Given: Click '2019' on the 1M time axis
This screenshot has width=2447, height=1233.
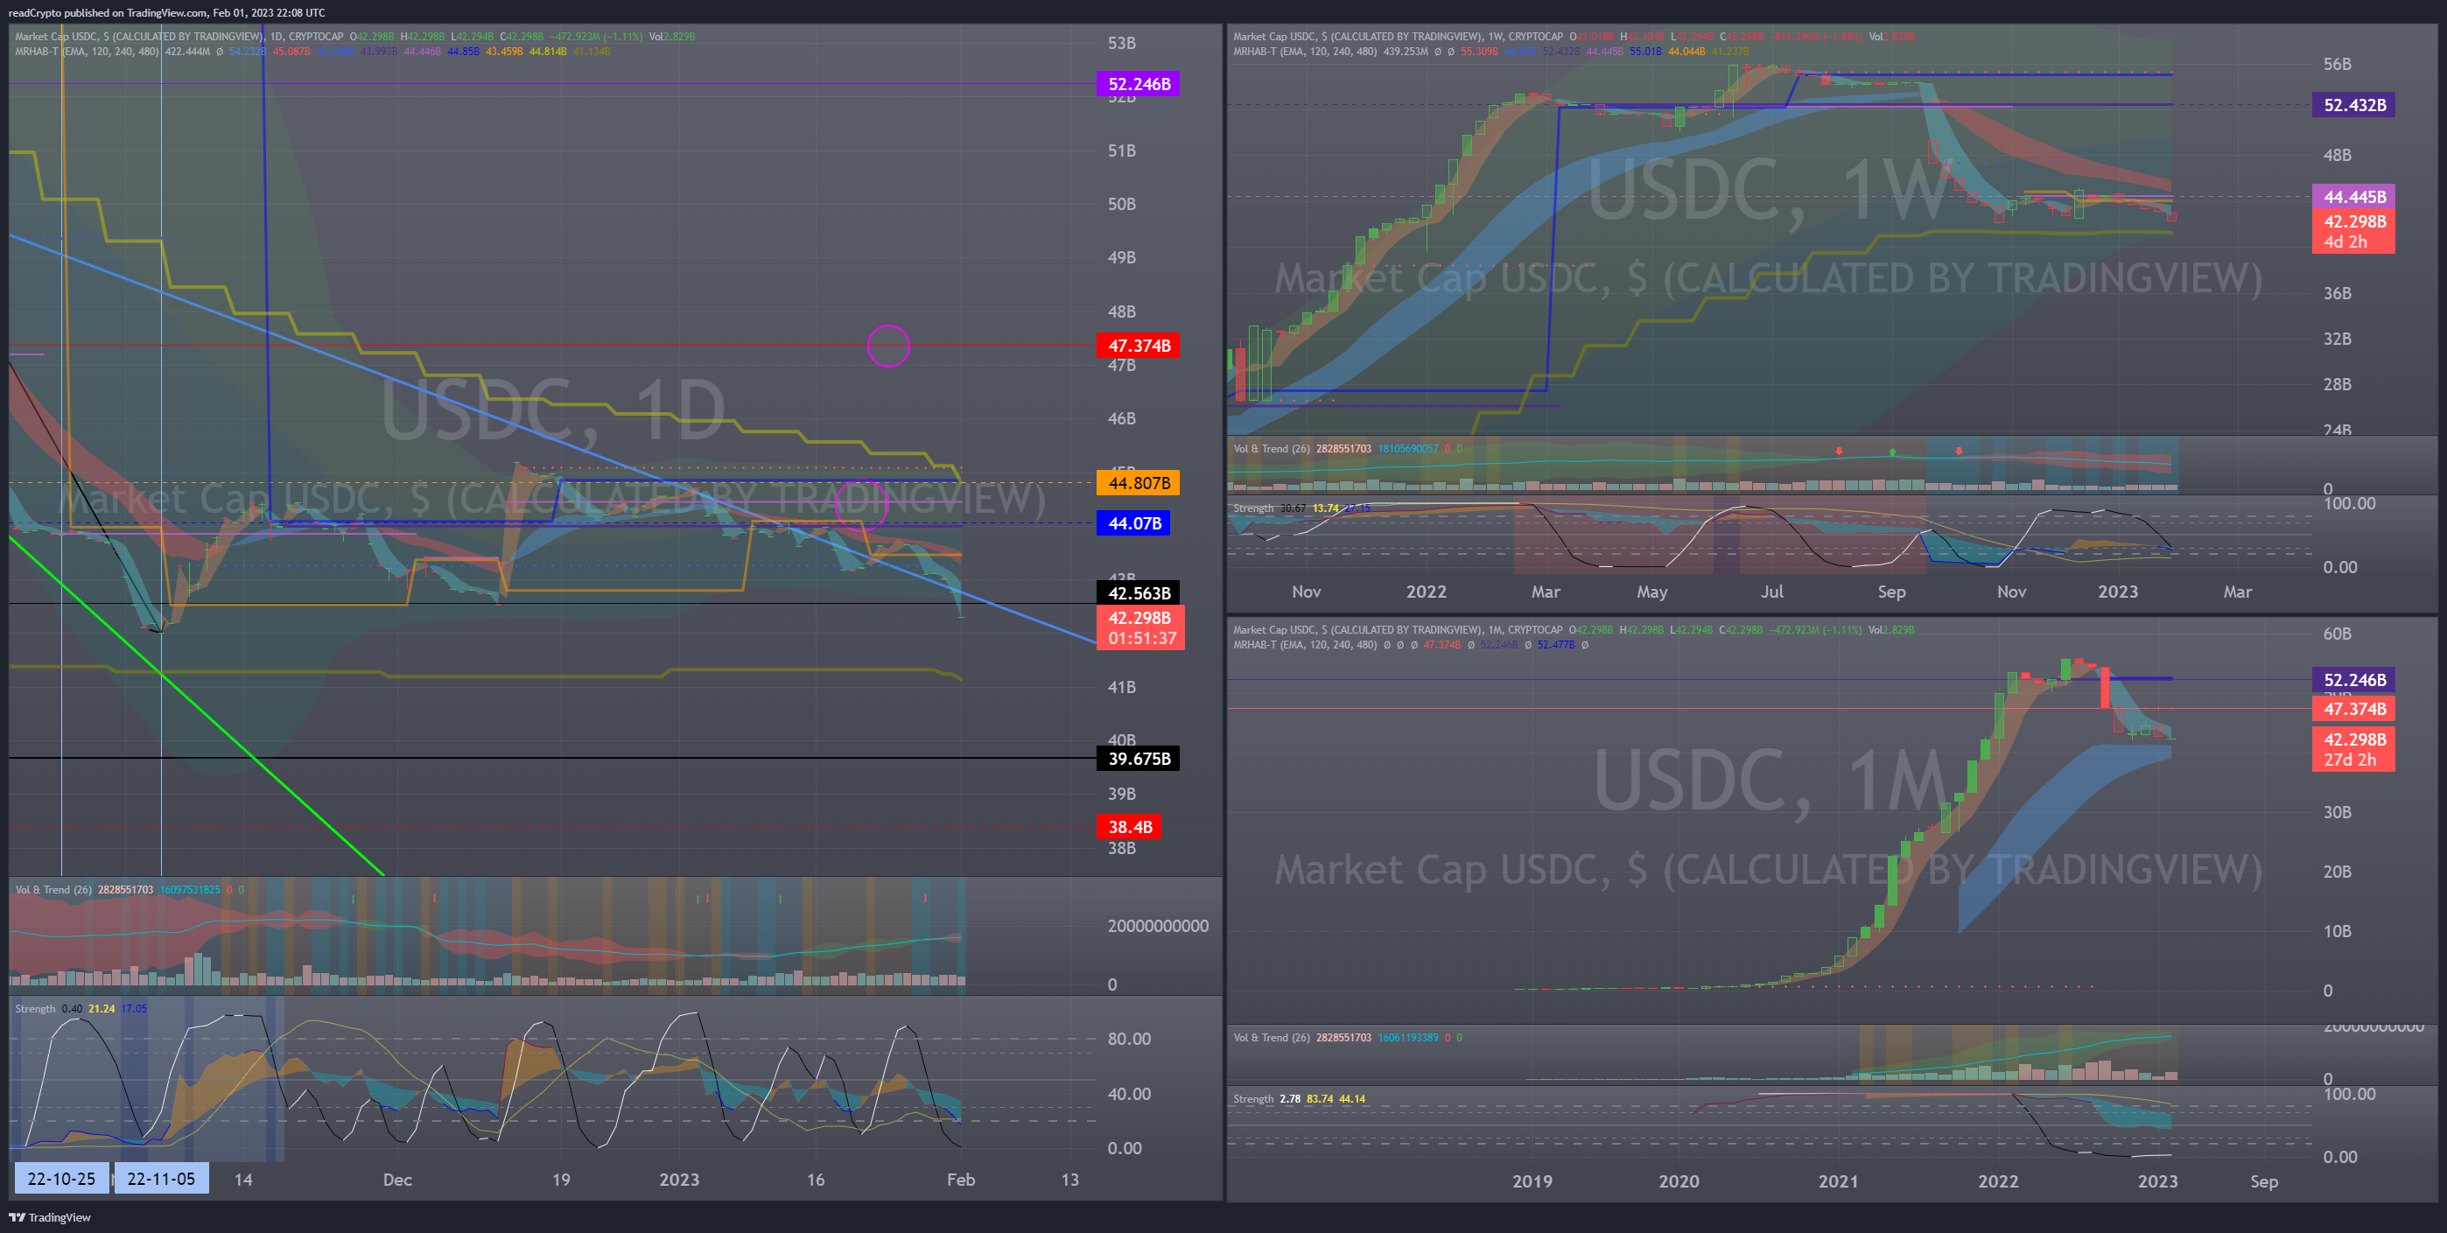Looking at the screenshot, I should (1532, 1180).
